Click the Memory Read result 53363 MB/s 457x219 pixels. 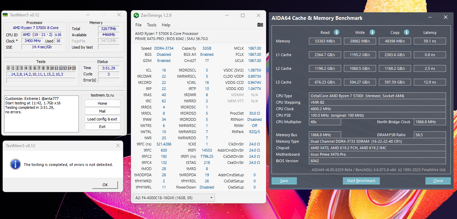click(x=325, y=41)
